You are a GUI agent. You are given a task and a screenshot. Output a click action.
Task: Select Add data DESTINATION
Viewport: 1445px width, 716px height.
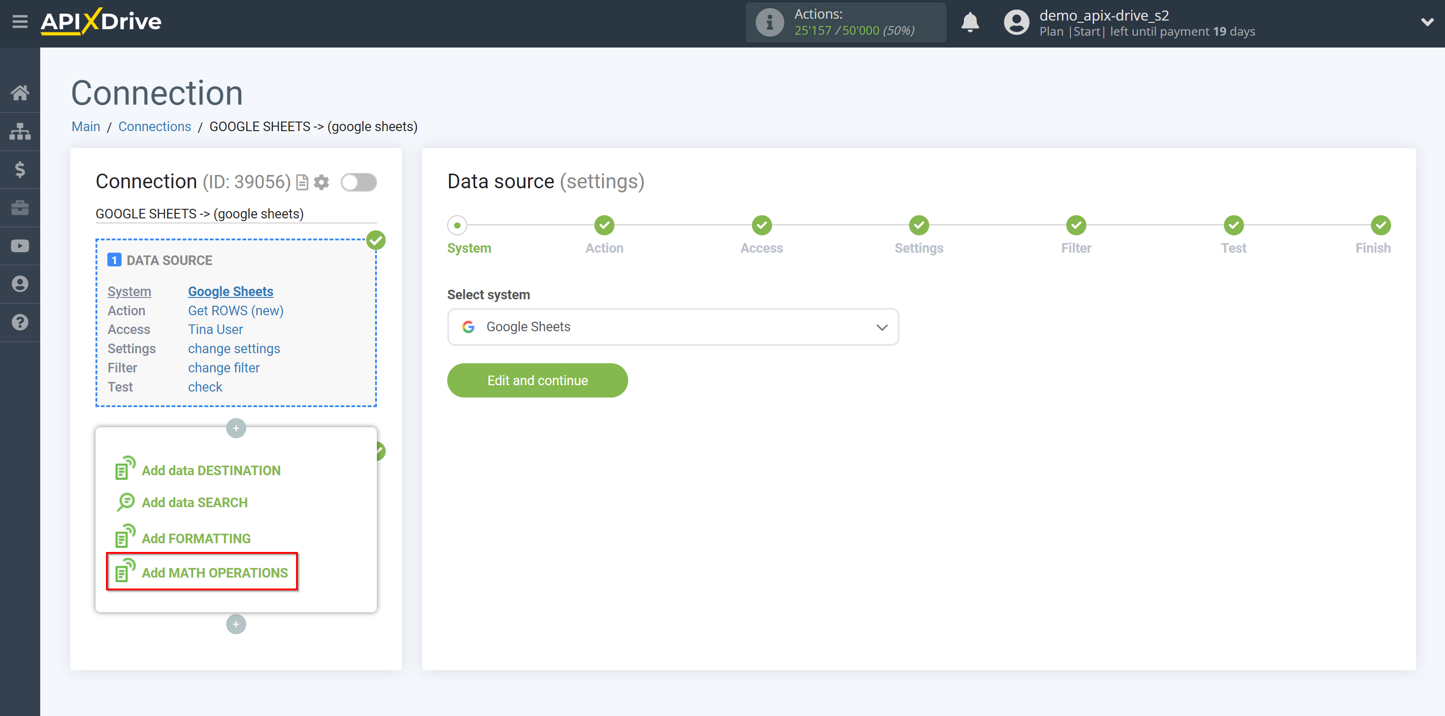211,470
